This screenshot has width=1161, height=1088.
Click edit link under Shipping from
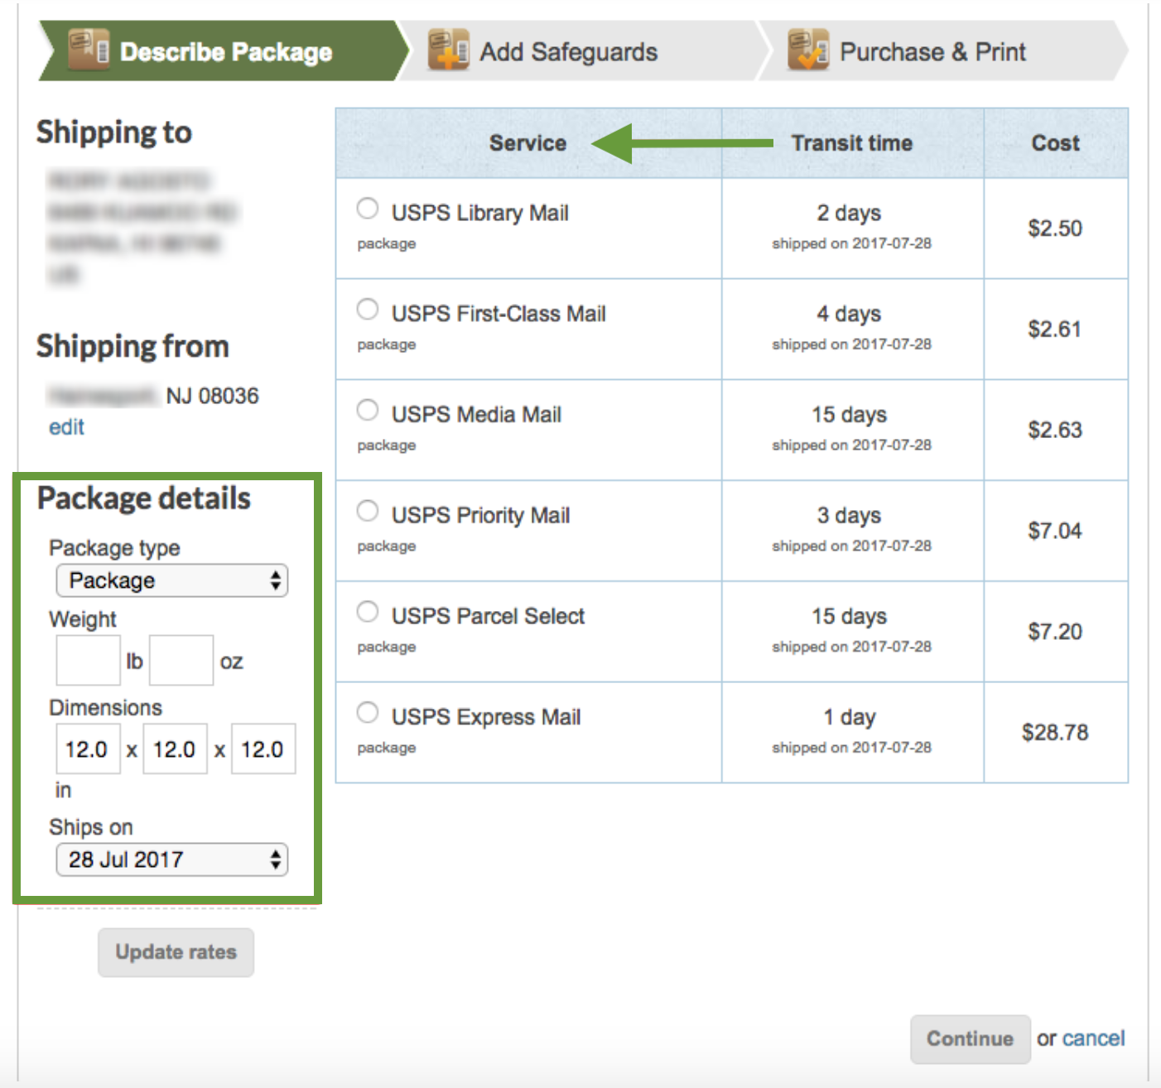coord(66,427)
